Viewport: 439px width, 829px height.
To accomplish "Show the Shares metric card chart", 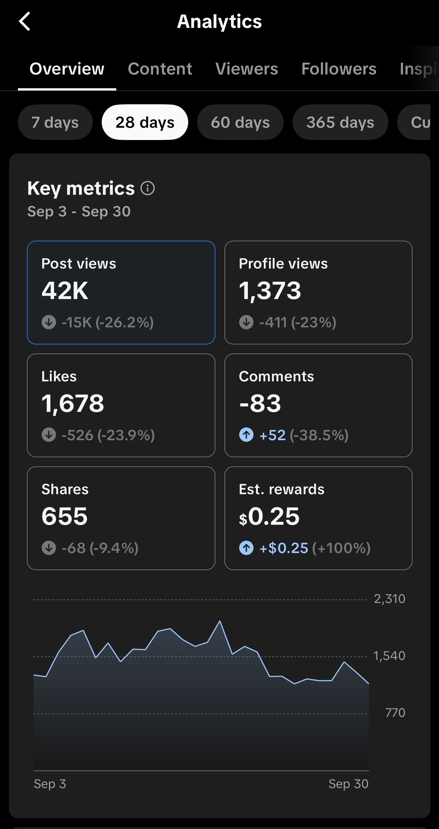I will coord(121,518).
